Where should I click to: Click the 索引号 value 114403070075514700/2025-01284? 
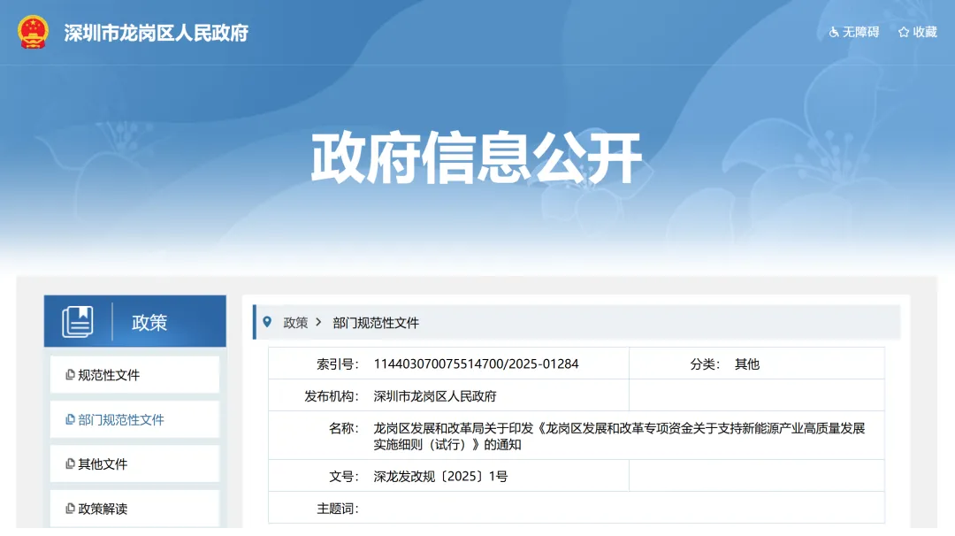[476, 364]
